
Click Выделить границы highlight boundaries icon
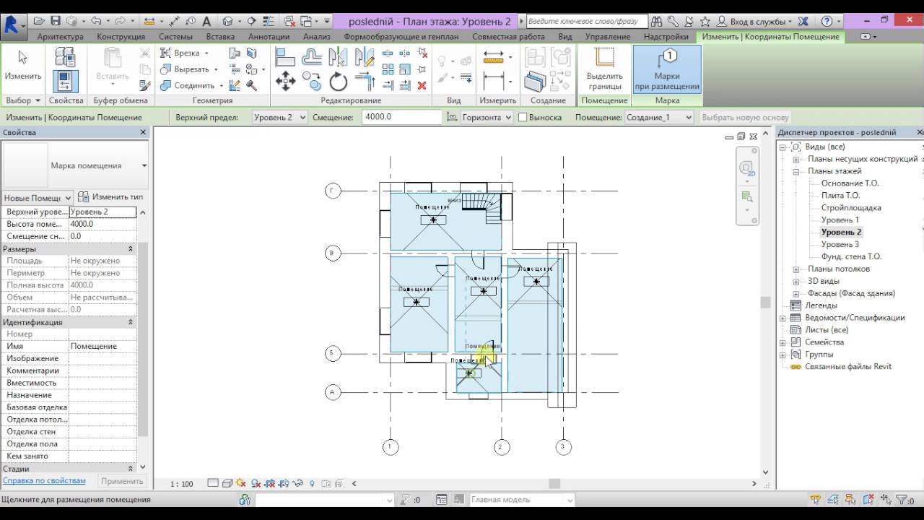point(604,69)
